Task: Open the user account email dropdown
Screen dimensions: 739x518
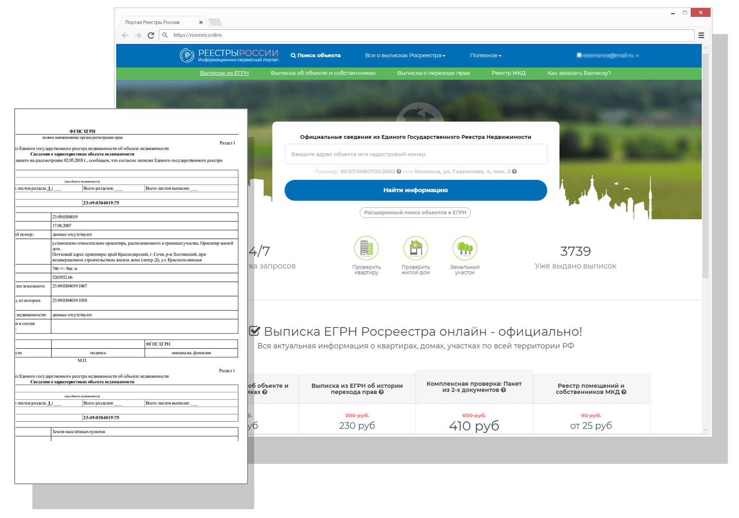Action: [608, 55]
